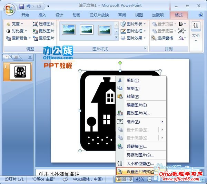Undo the last action in the quick access toolbar

pyautogui.click(x=29, y=6)
